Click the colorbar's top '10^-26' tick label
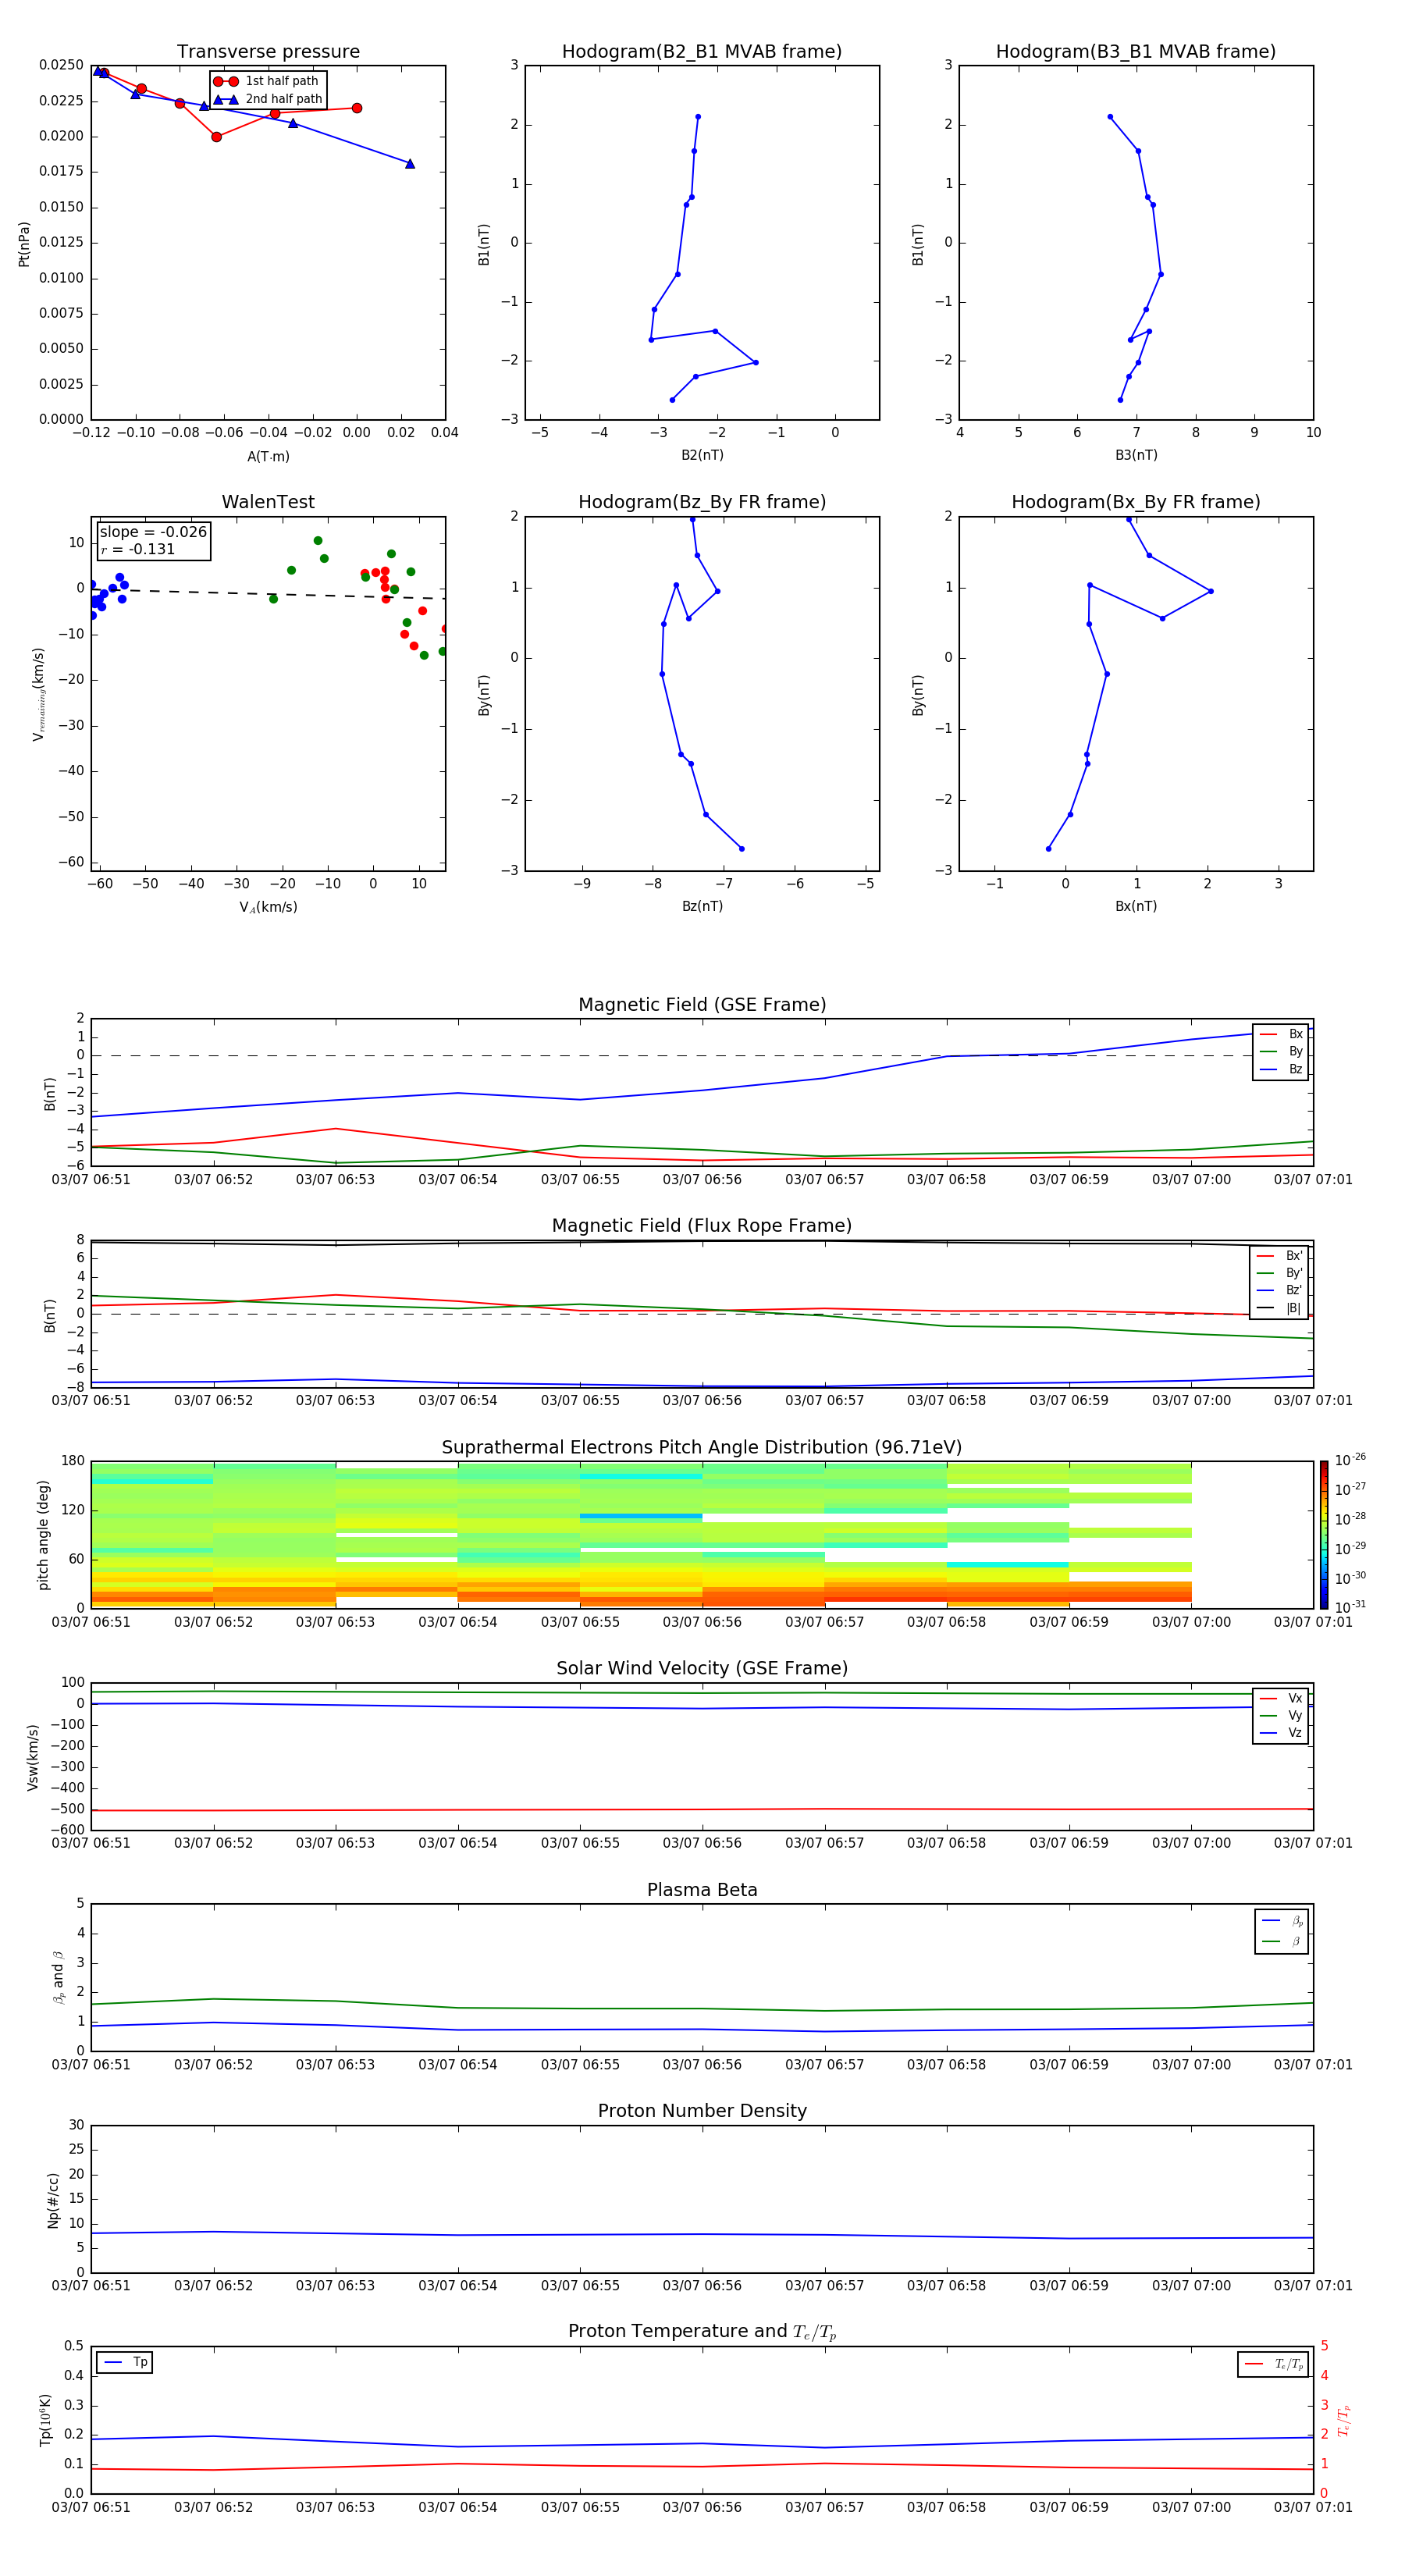This screenshot has height=2576, width=1405. [x=1350, y=1460]
